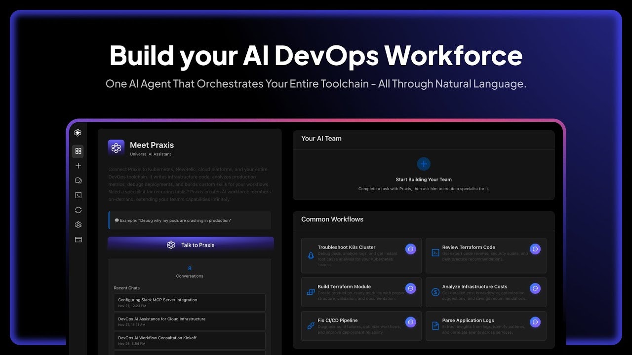Open the billing card icon in sidebar
The height and width of the screenshot is (355, 632).
point(78,240)
